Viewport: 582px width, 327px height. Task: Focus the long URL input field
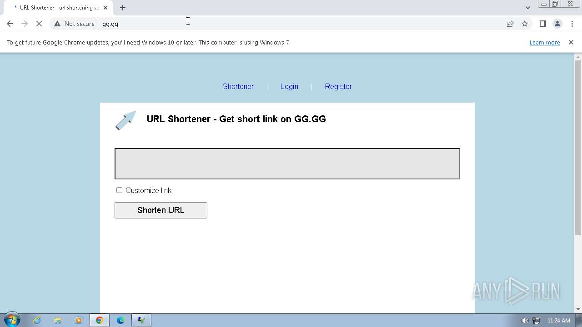pyautogui.click(x=287, y=163)
